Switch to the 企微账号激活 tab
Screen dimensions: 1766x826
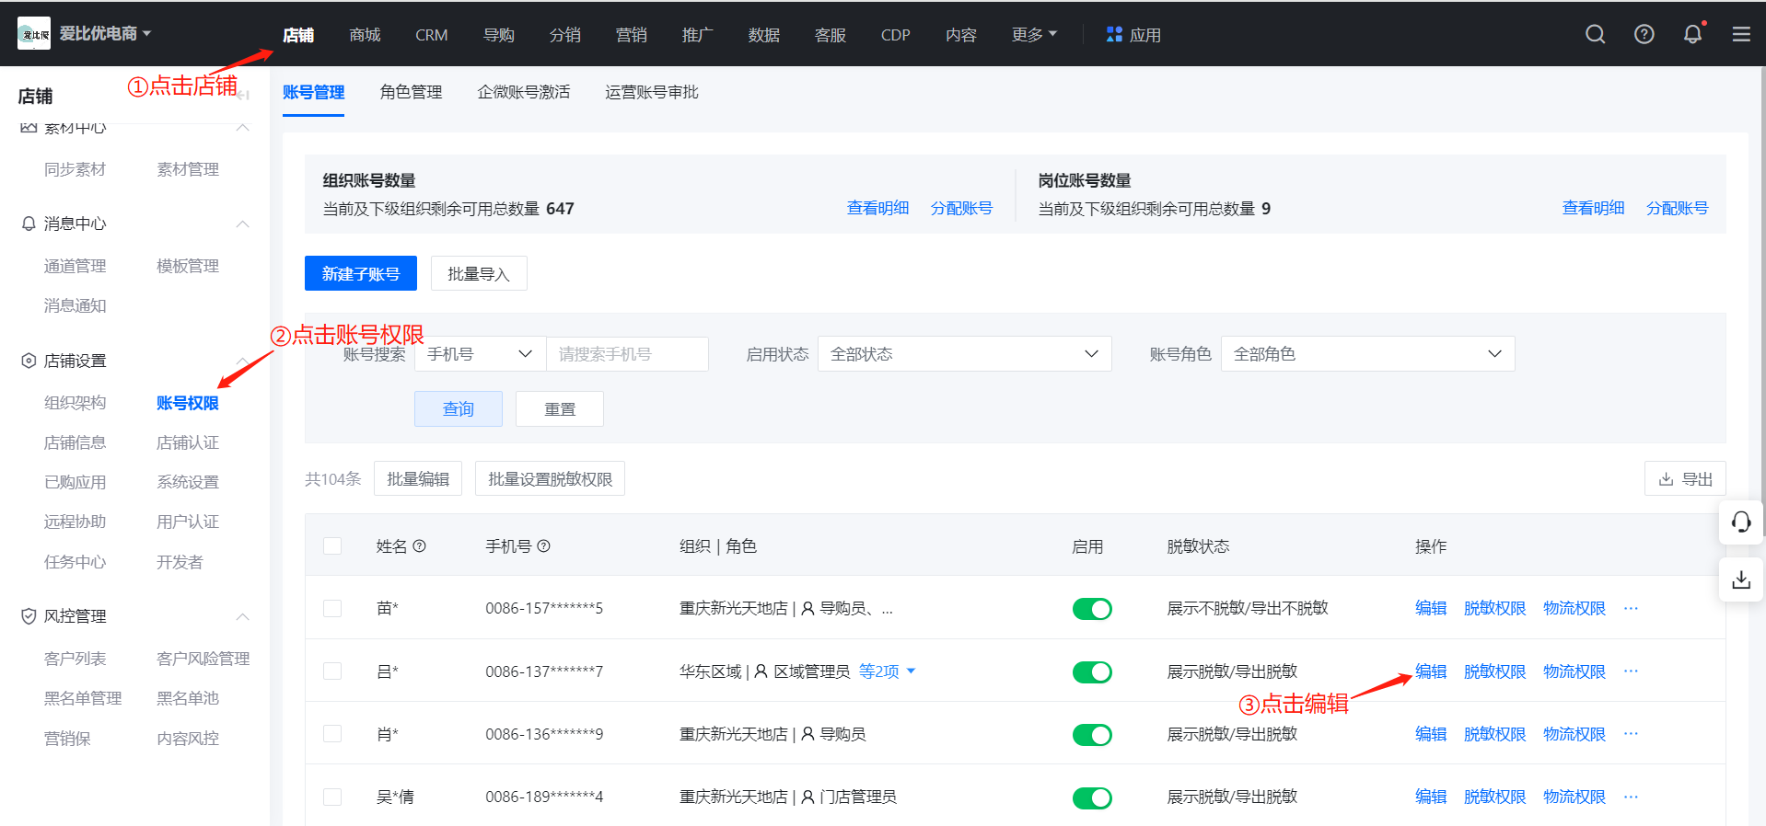pyautogui.click(x=523, y=92)
